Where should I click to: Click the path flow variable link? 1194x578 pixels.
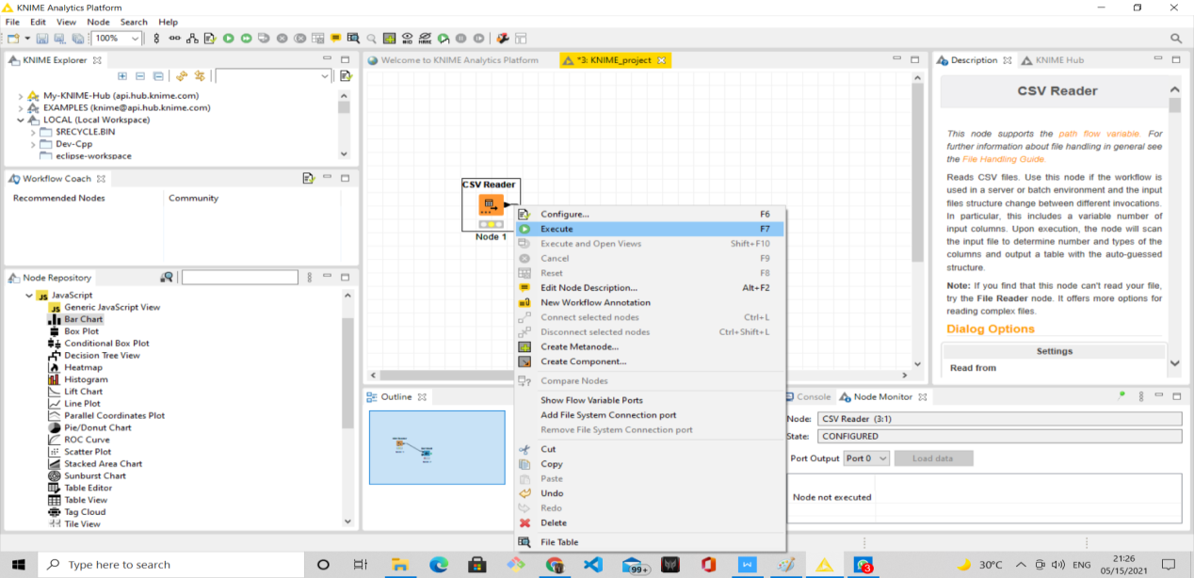[x=1099, y=134]
